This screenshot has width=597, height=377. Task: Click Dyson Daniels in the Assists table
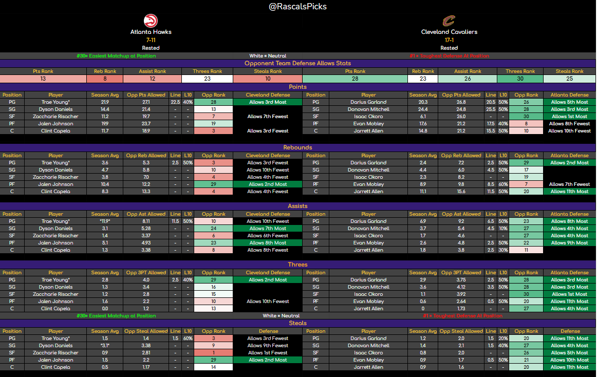[55, 229]
